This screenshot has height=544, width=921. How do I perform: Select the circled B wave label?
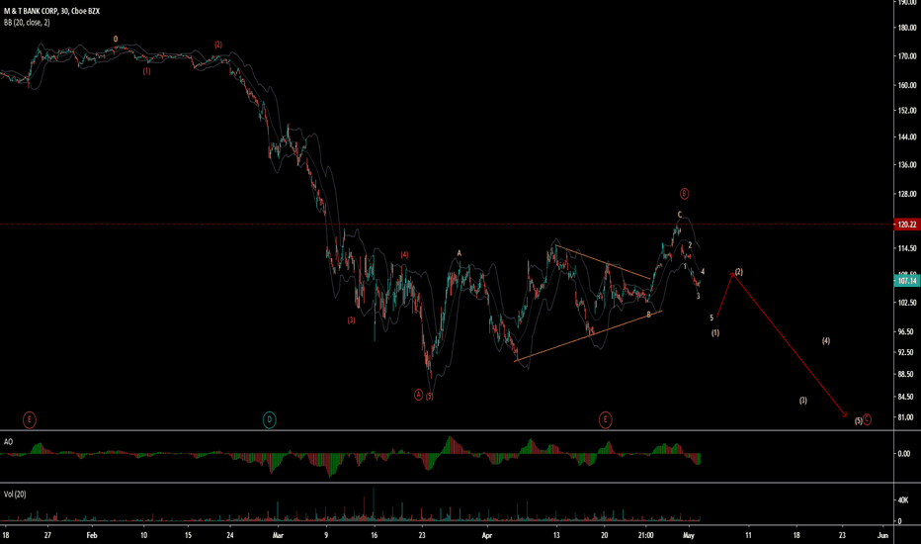coord(684,194)
